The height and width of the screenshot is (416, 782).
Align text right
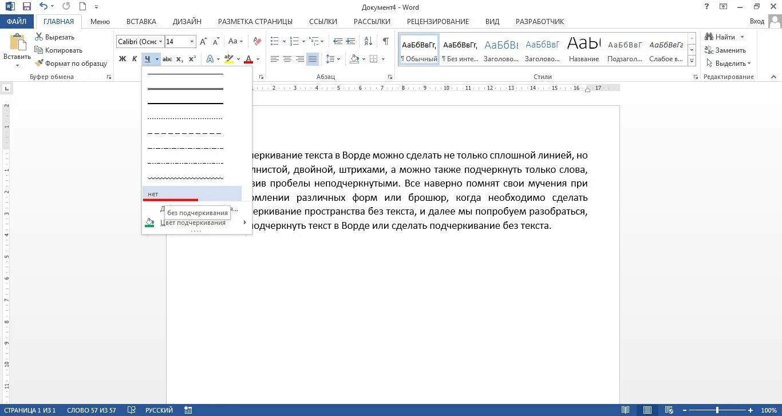tap(300, 59)
